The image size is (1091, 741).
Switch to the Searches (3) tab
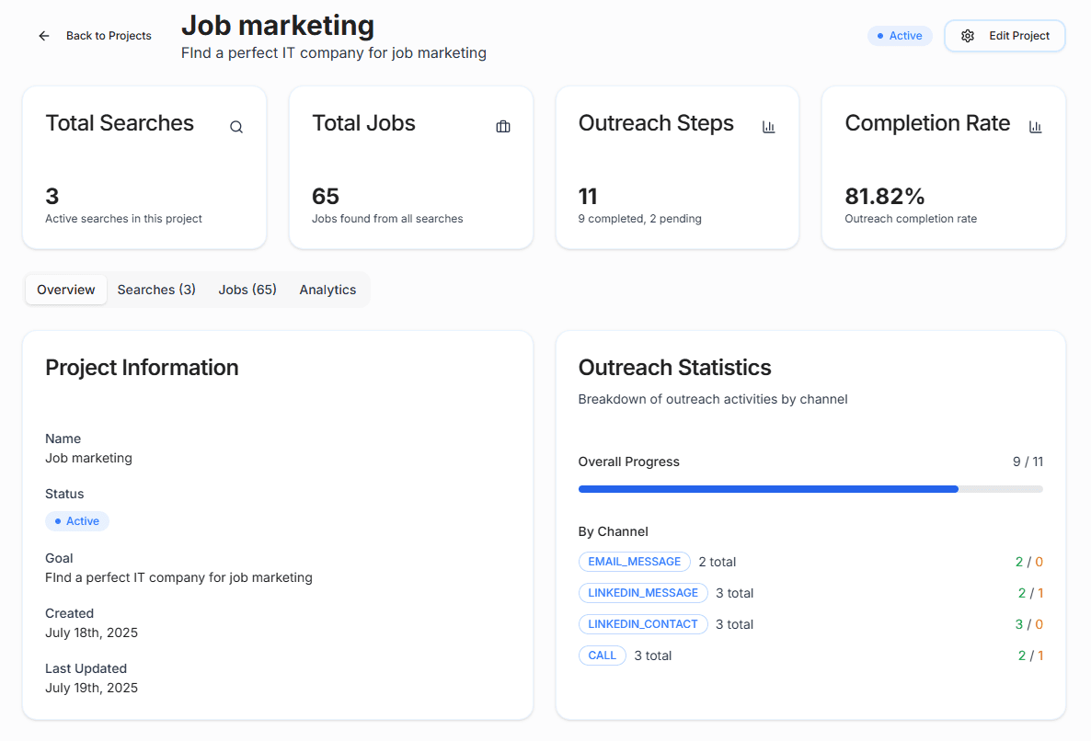click(156, 290)
